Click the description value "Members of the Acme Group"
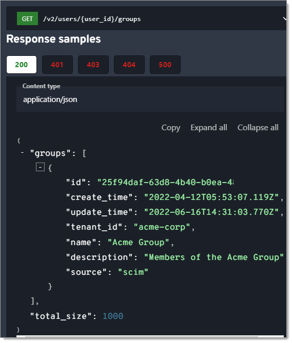This screenshot has width=292, height=343. click(214, 257)
